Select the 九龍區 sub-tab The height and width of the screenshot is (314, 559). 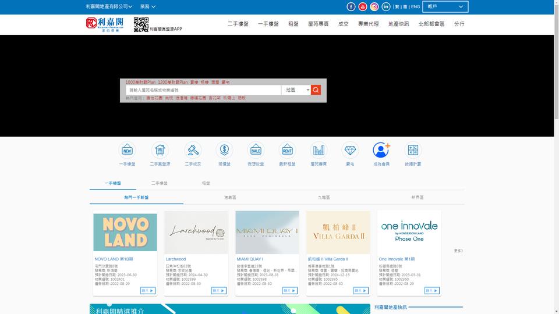tap(324, 198)
